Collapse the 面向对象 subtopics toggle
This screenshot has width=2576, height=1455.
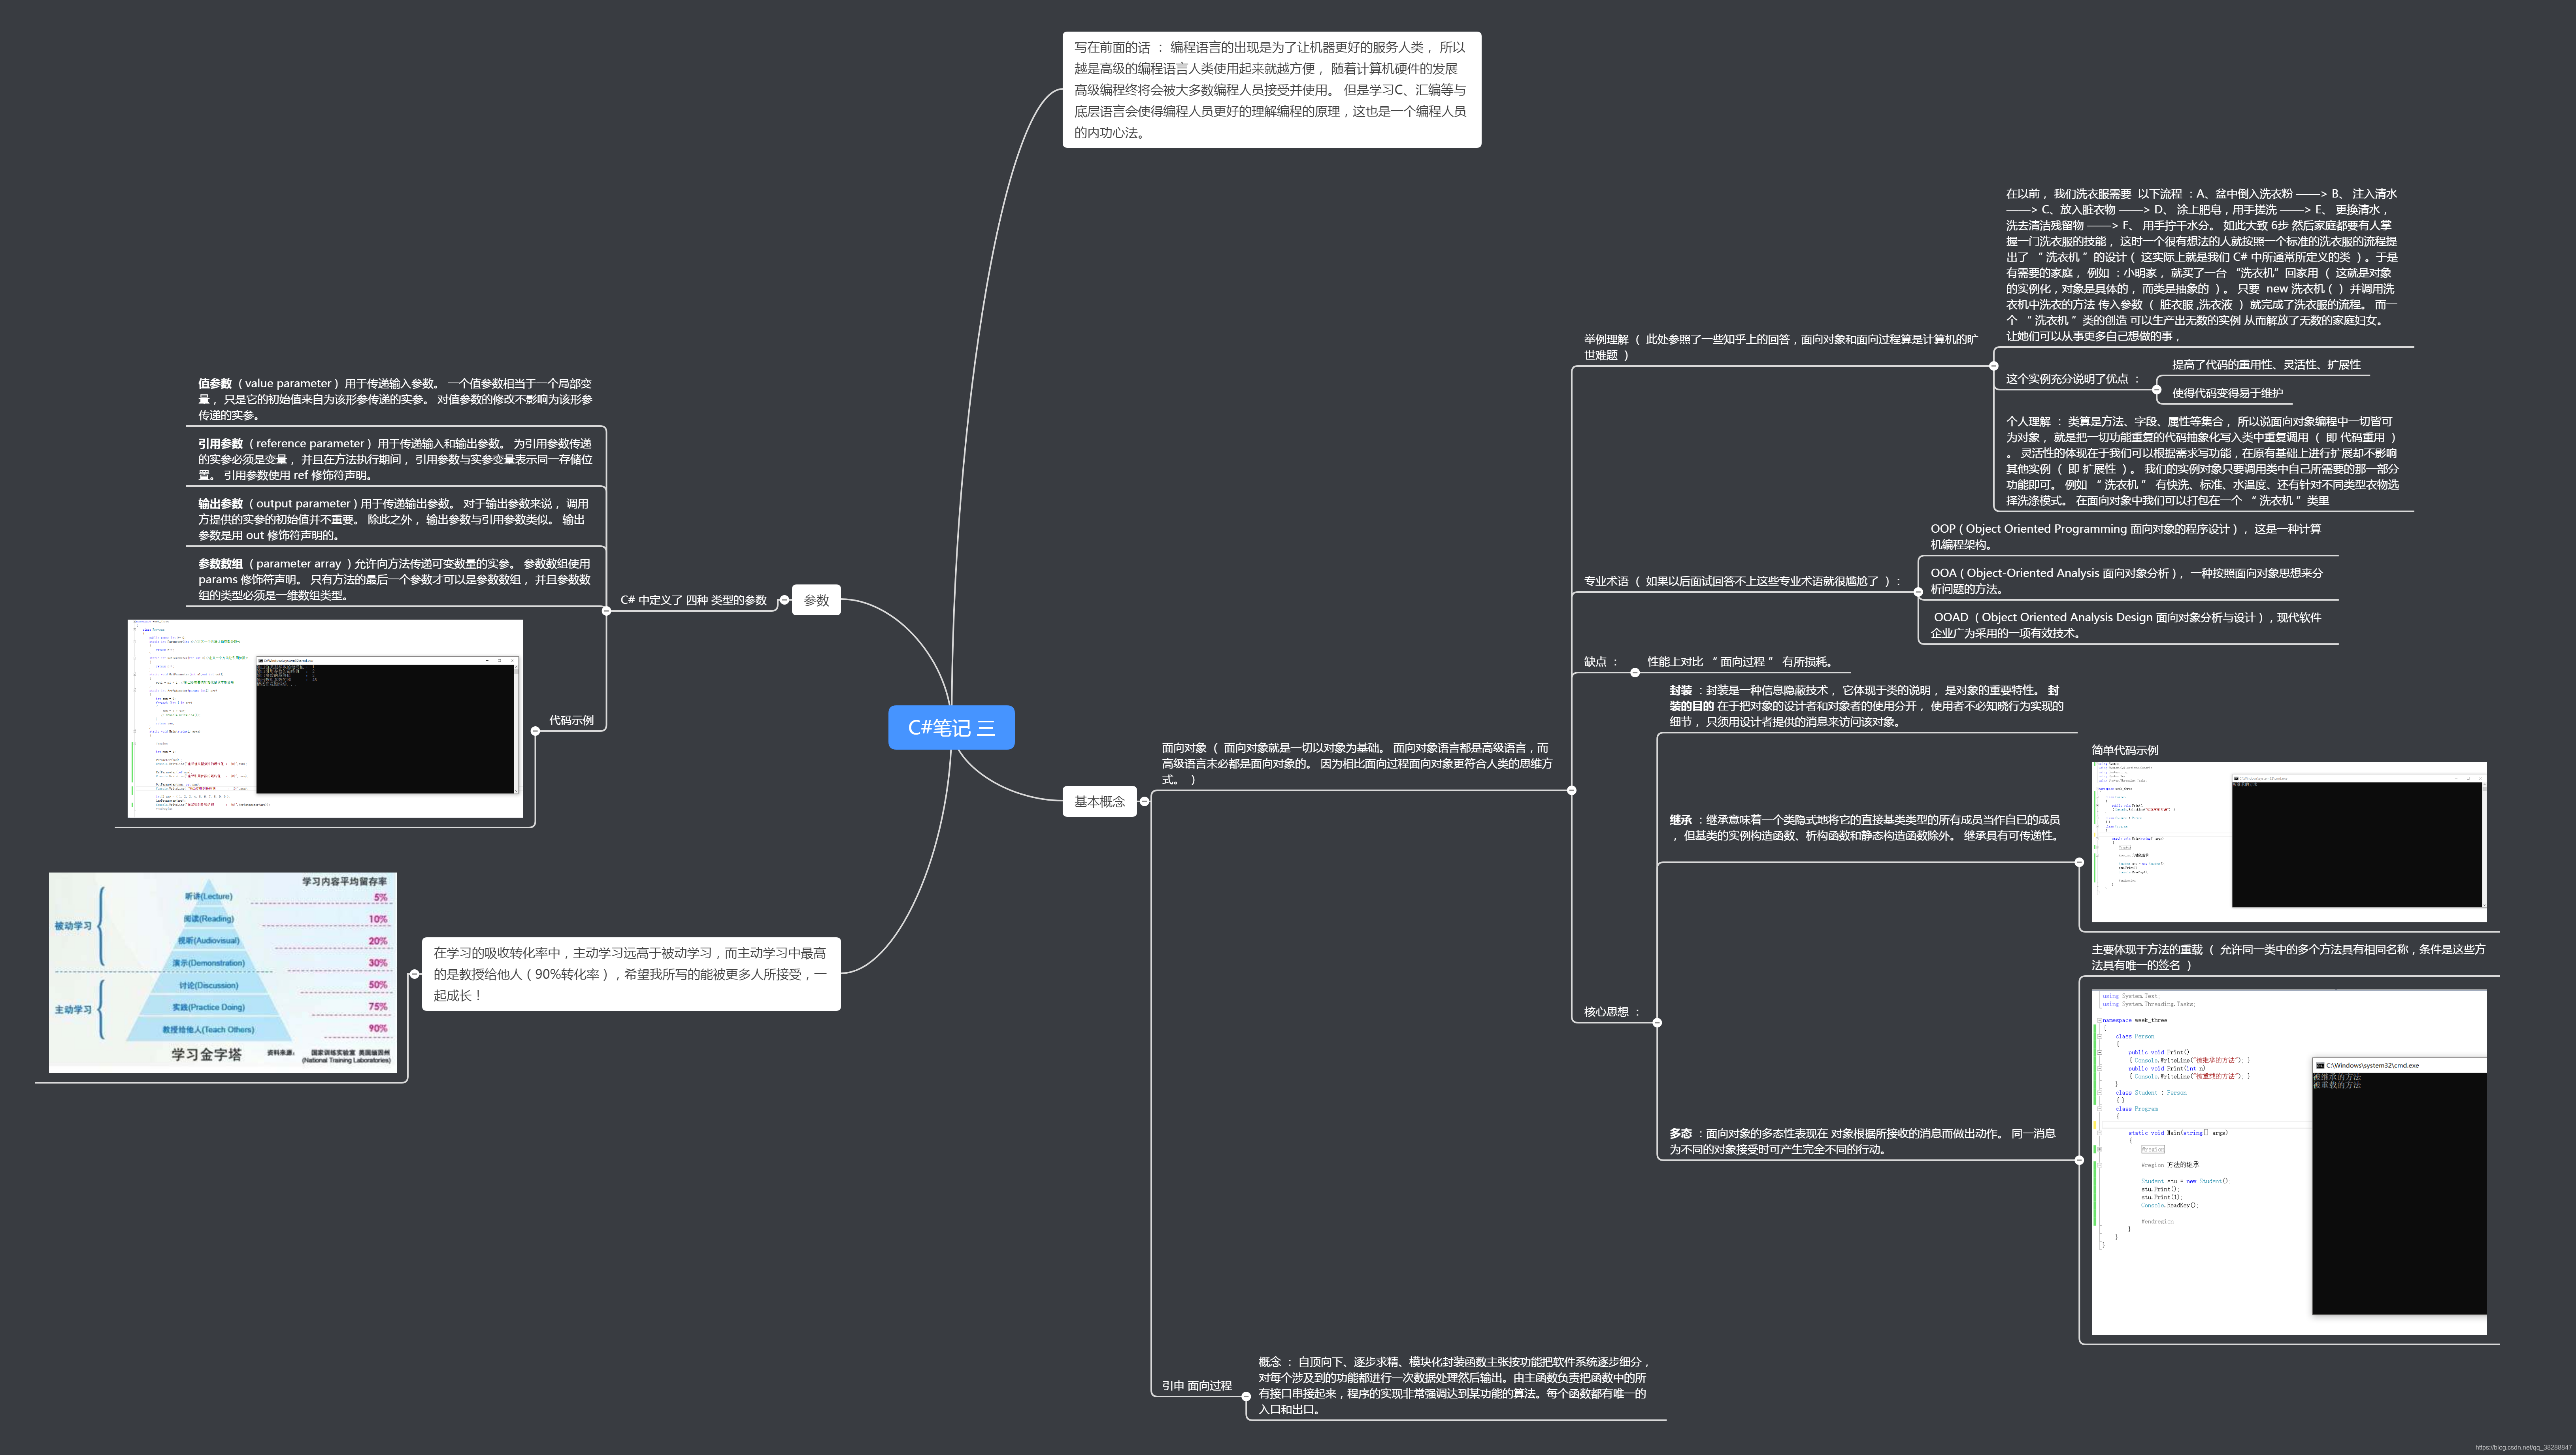pyautogui.click(x=1571, y=790)
